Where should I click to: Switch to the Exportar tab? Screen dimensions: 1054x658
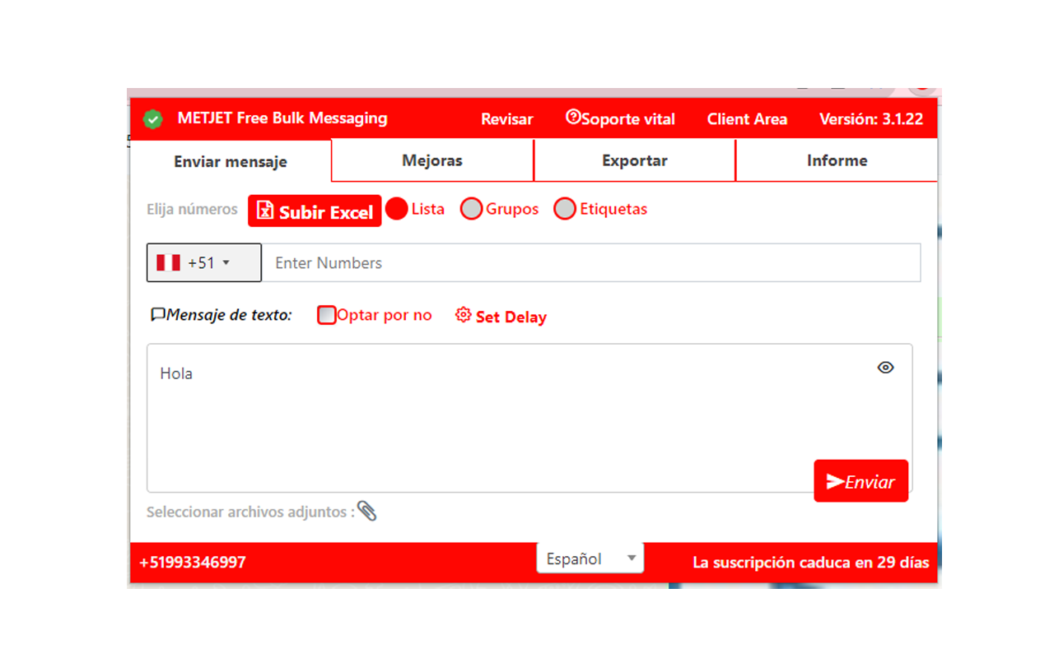click(634, 160)
